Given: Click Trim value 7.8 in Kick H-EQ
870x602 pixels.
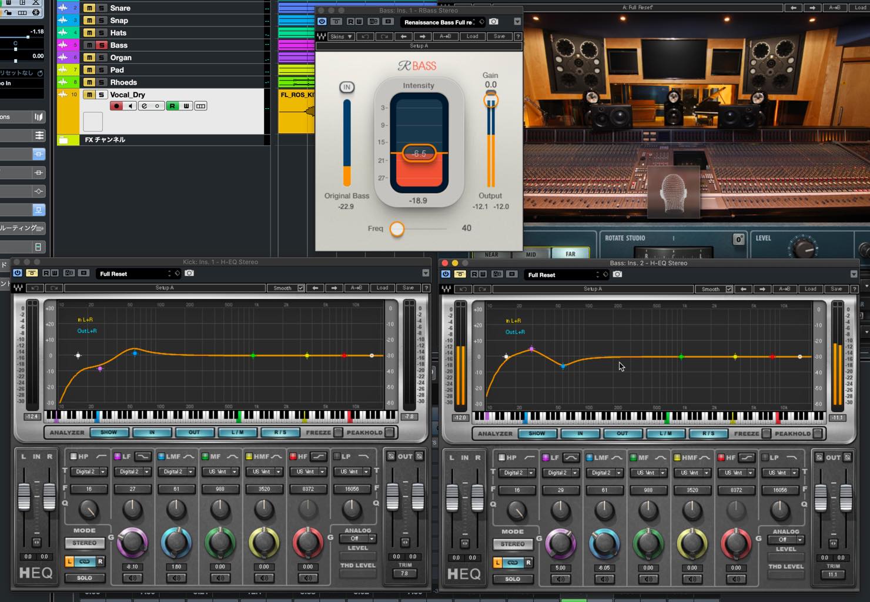Looking at the screenshot, I should pos(404,573).
